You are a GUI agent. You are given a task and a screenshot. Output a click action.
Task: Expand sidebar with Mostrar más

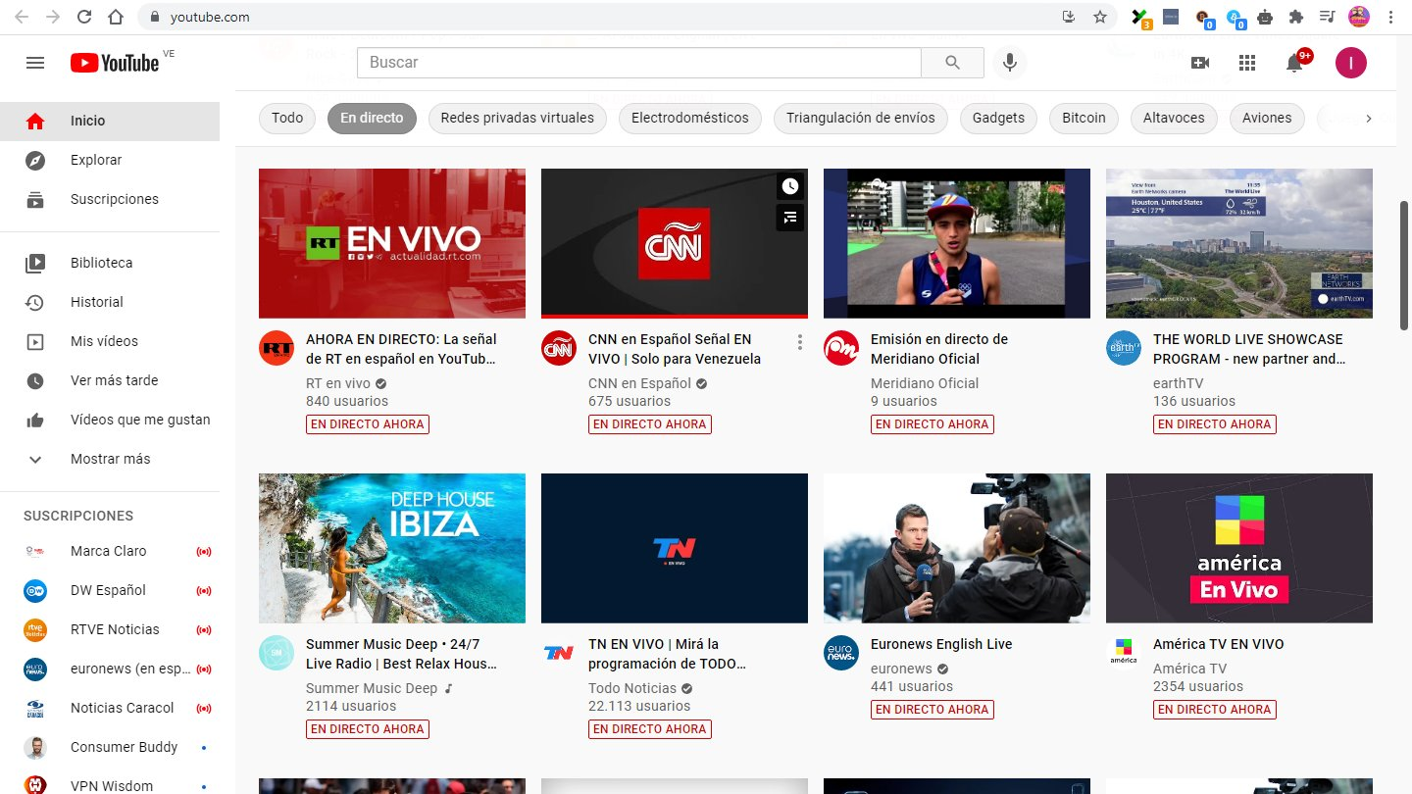click(x=110, y=459)
